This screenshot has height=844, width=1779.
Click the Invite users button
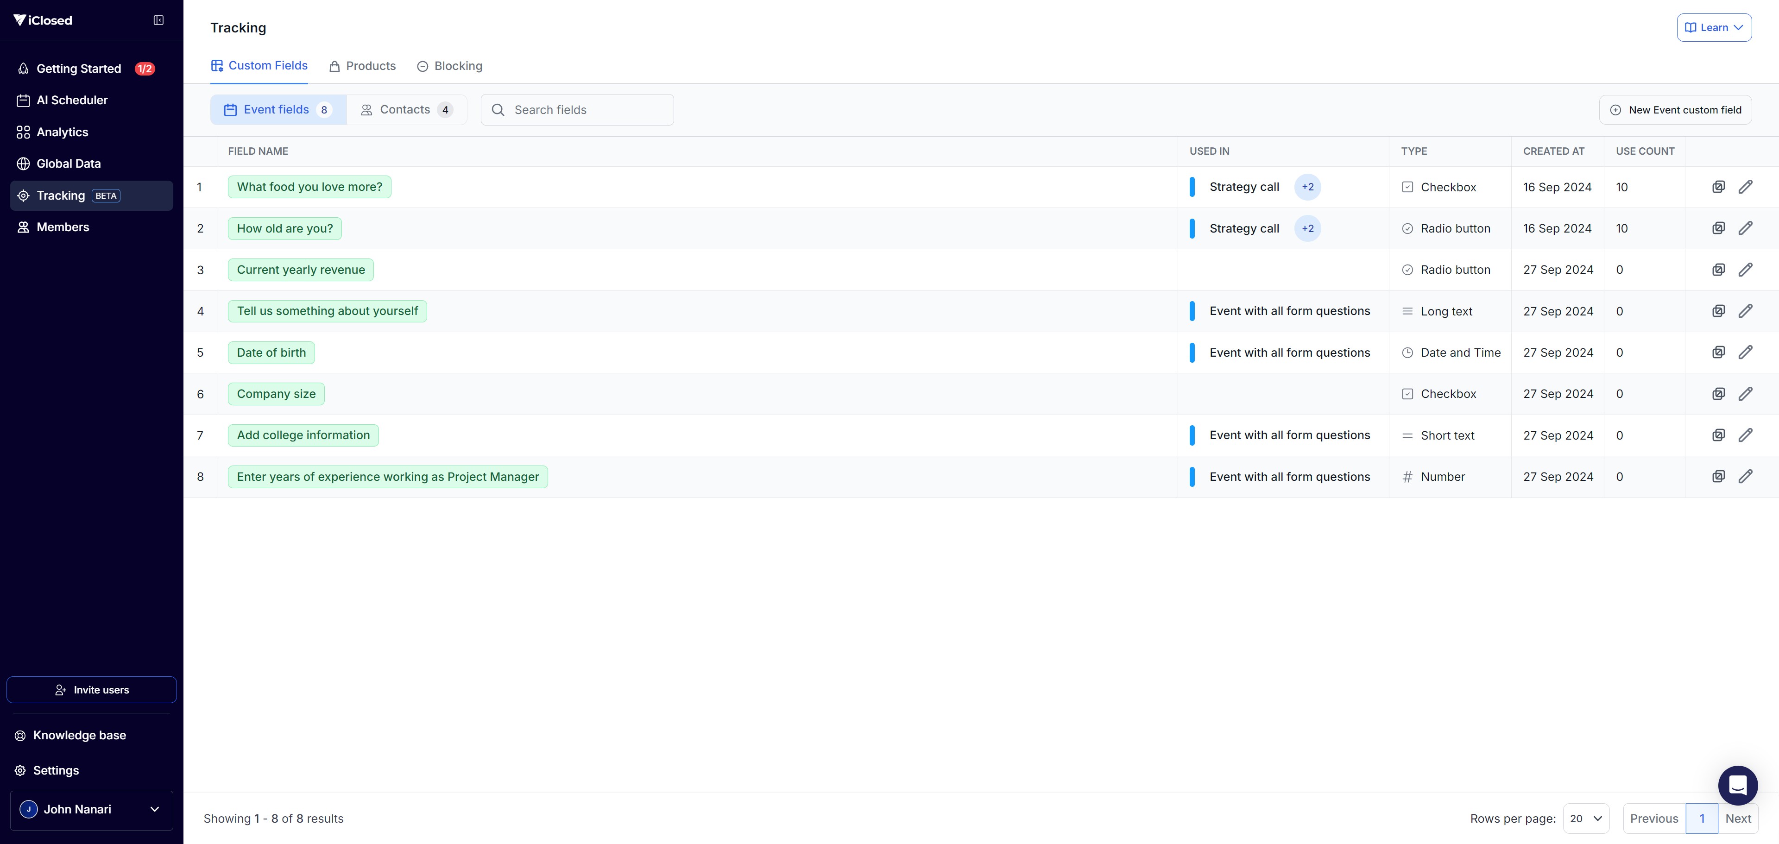point(91,690)
